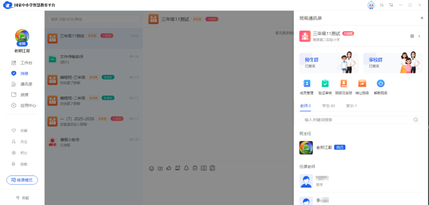This screenshot has height=205, width=429.
Task: Close the 班级通讯录 panel
Action: coord(422,18)
